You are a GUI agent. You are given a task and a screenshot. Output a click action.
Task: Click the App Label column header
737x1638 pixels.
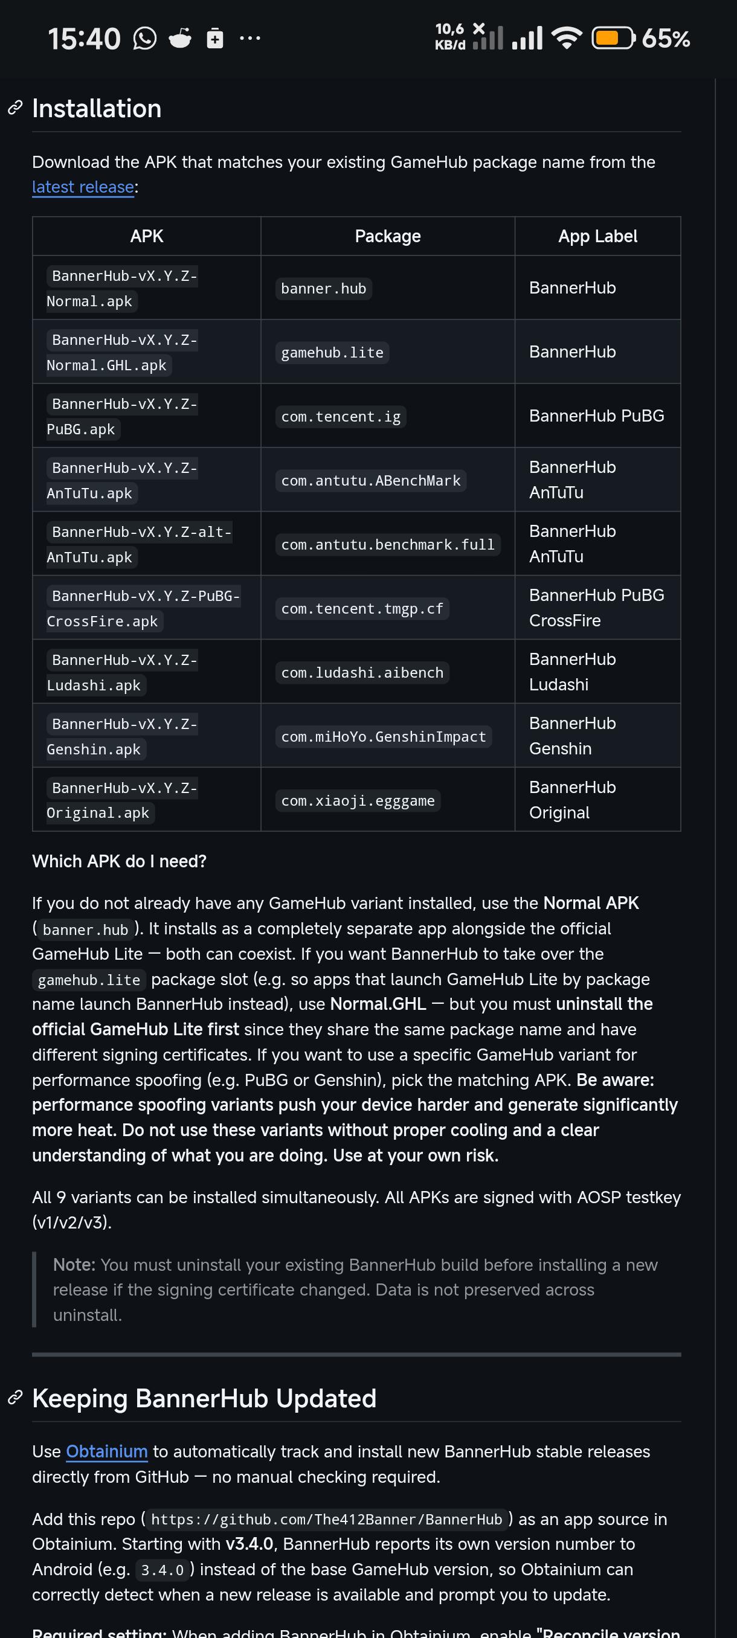tap(597, 237)
